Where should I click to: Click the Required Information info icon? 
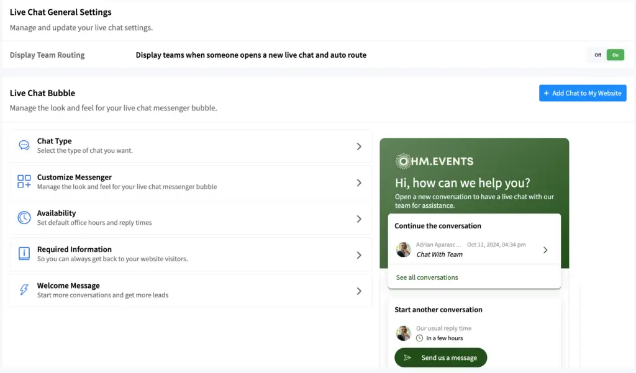coord(24,253)
